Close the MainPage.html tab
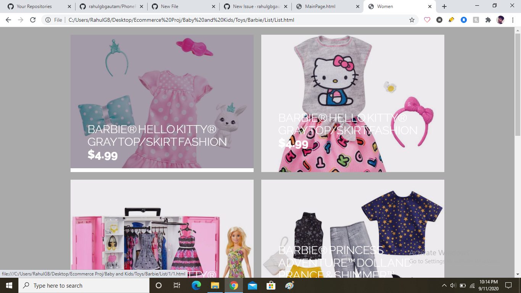 pos(357,6)
